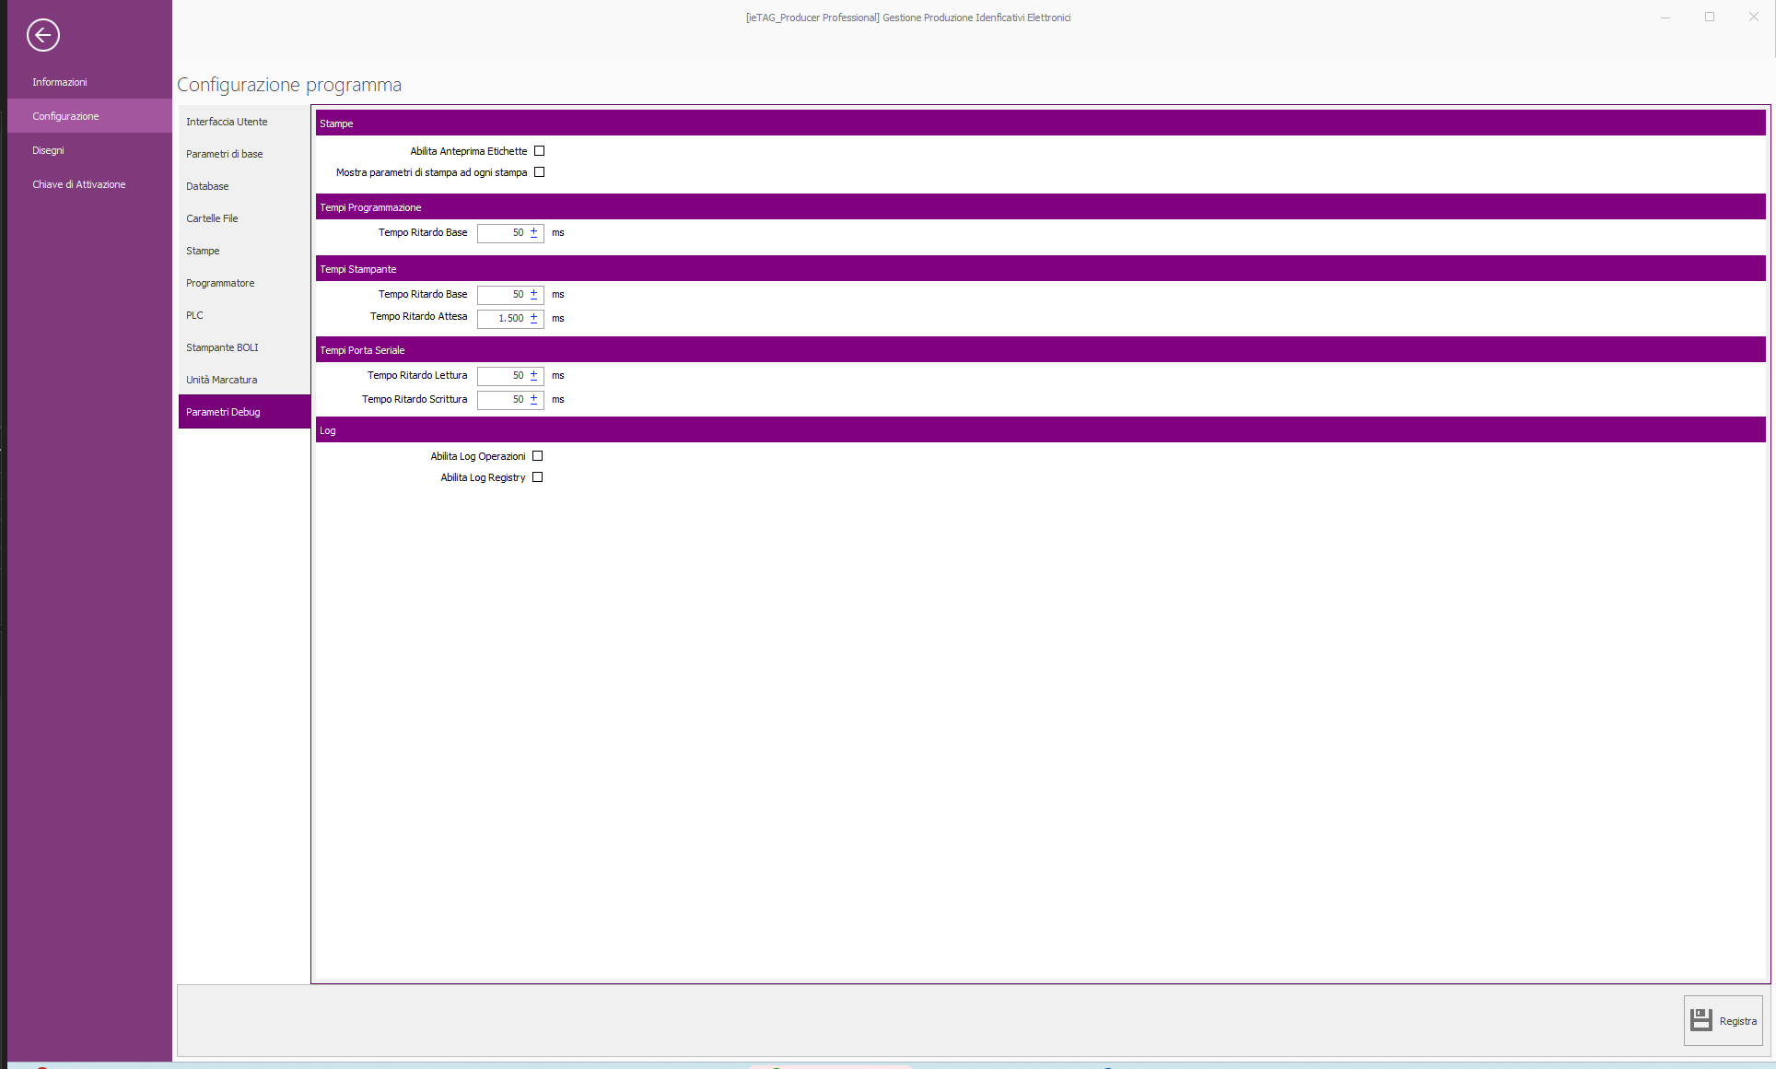Select Configurazione in the purple sidebar
Image resolution: width=1776 pixels, height=1069 pixels.
point(89,116)
